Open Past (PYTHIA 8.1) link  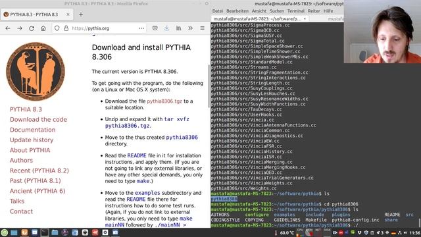[x=35, y=181]
